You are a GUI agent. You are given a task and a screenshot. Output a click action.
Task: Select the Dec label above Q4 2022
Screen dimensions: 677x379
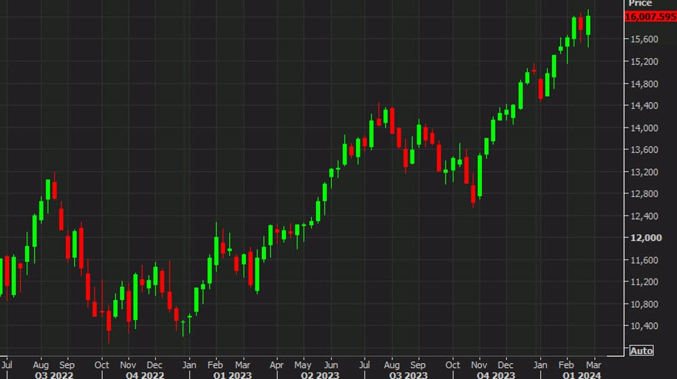point(155,364)
